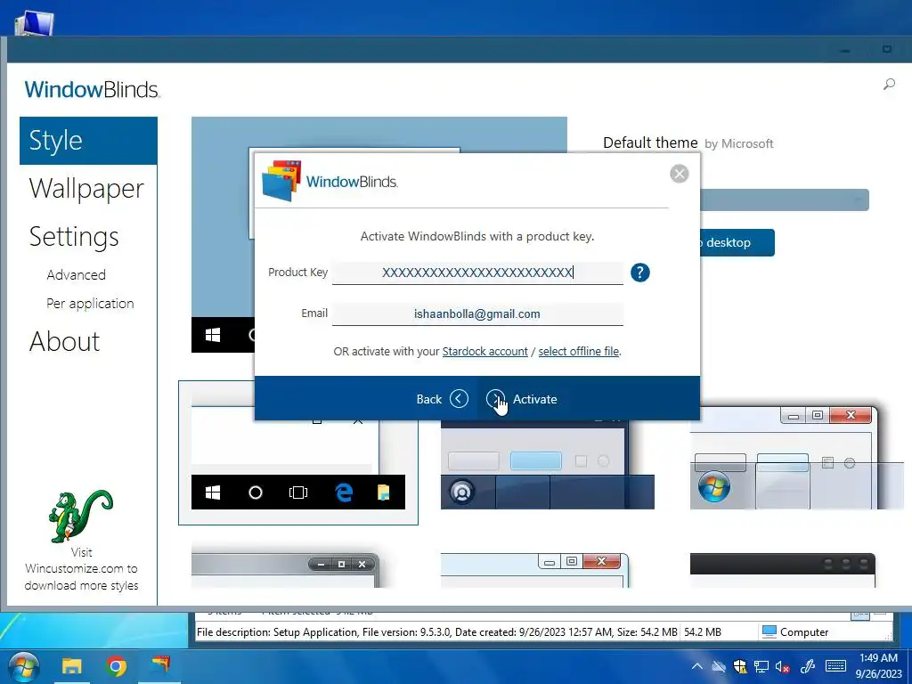Click the Default theme title text
Viewport: 912px width, 684px height.
[650, 143]
